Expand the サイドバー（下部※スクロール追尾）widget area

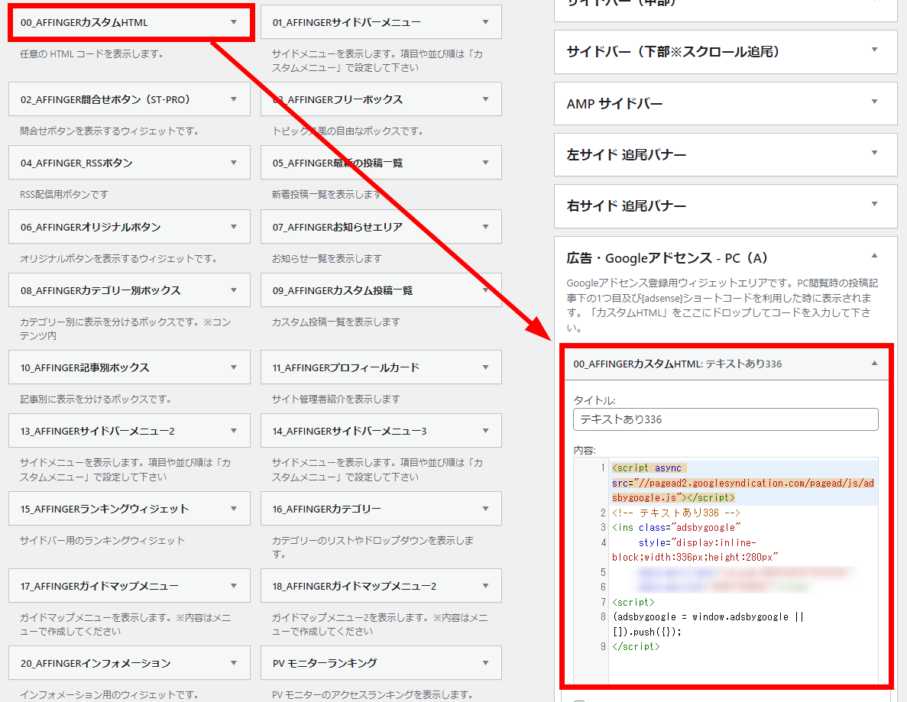(725, 52)
